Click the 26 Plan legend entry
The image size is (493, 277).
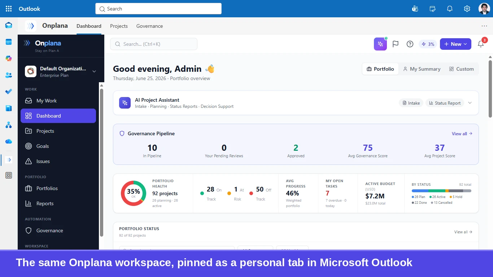pos(419,197)
